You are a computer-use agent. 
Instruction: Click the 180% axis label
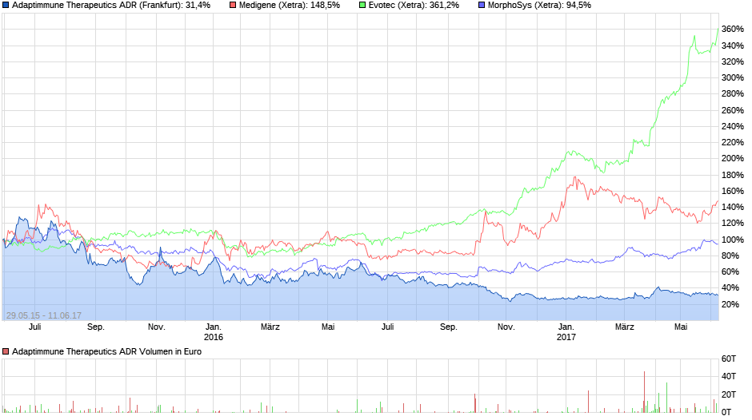[x=732, y=175]
